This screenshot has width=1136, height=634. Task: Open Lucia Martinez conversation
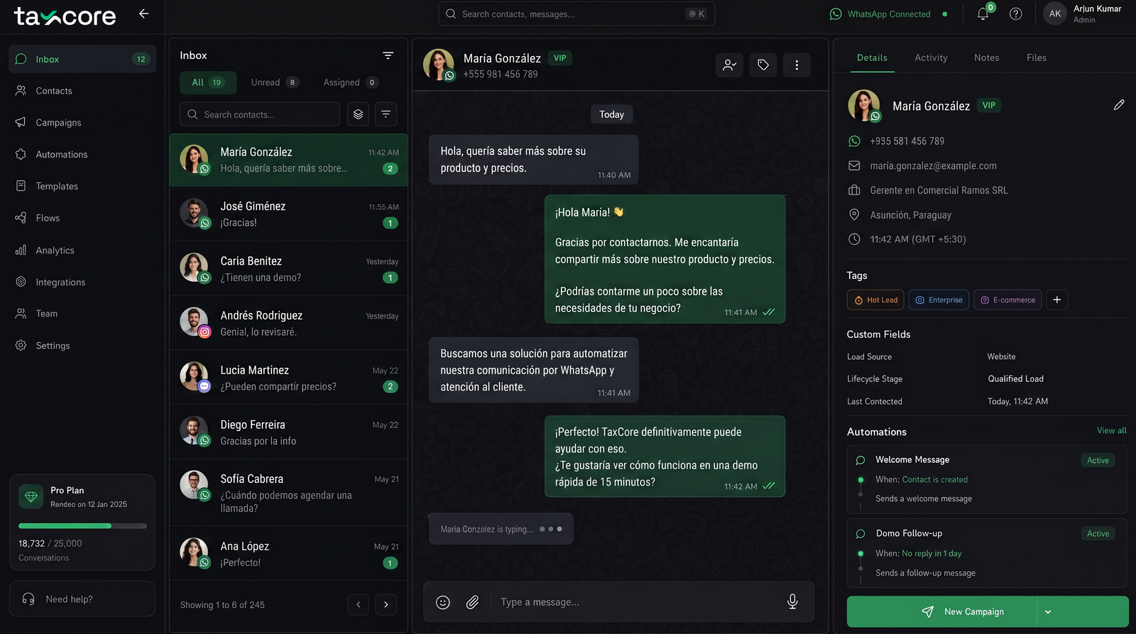click(289, 378)
